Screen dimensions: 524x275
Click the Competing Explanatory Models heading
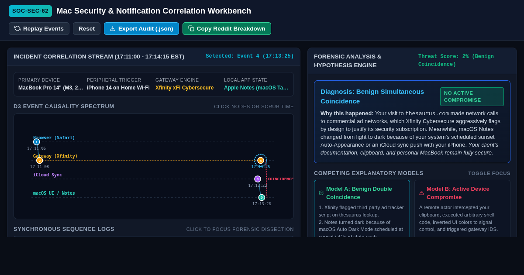point(369,173)
